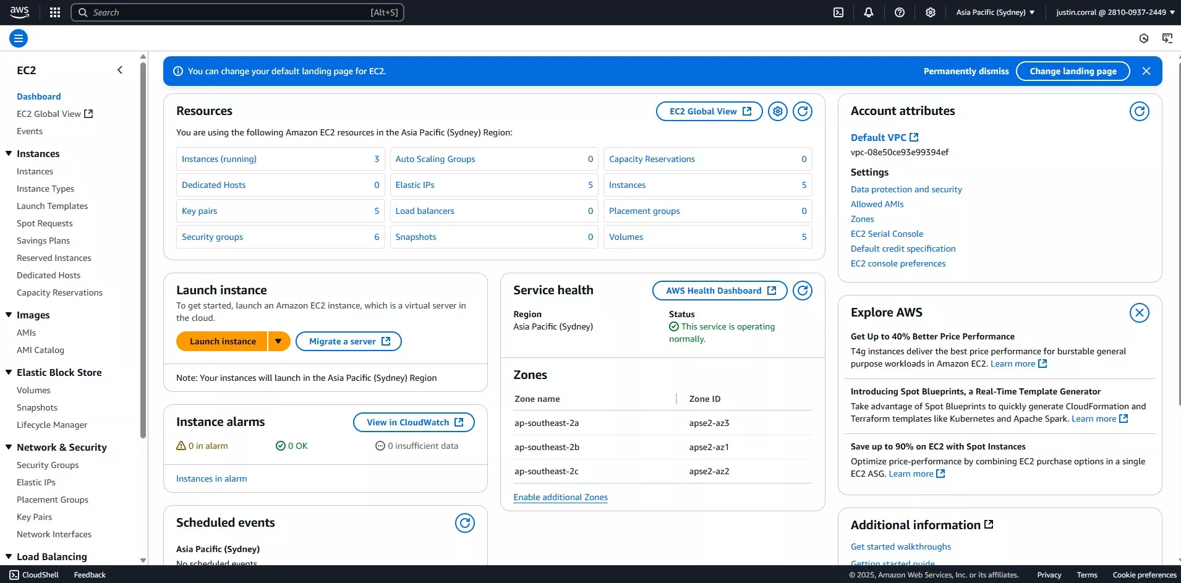Open the Launch instance dropdown arrow

(279, 341)
